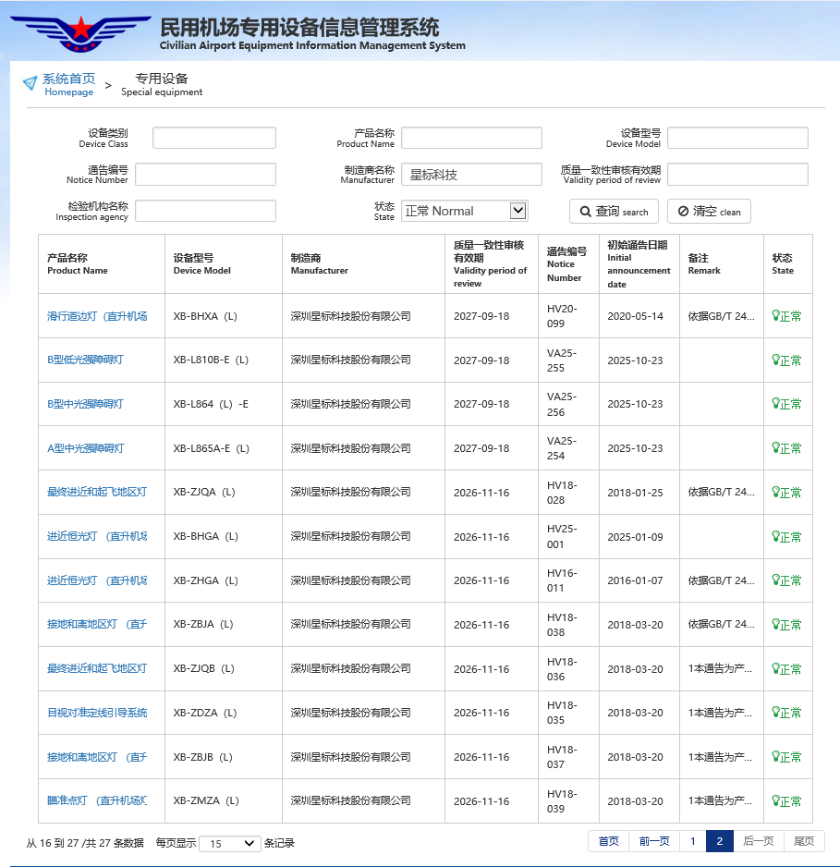This screenshot has width=840, height=867.
Task: Click remark cell in HV18-035 row
Action: coord(720,712)
